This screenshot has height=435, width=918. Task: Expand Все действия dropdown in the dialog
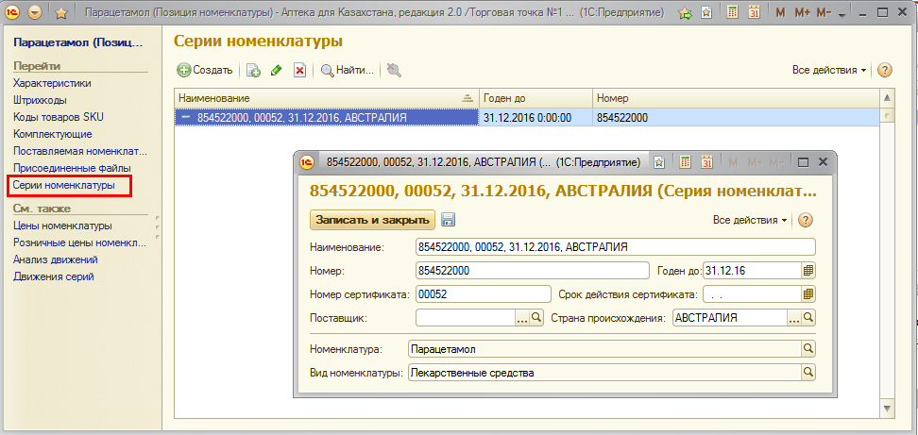point(750,220)
